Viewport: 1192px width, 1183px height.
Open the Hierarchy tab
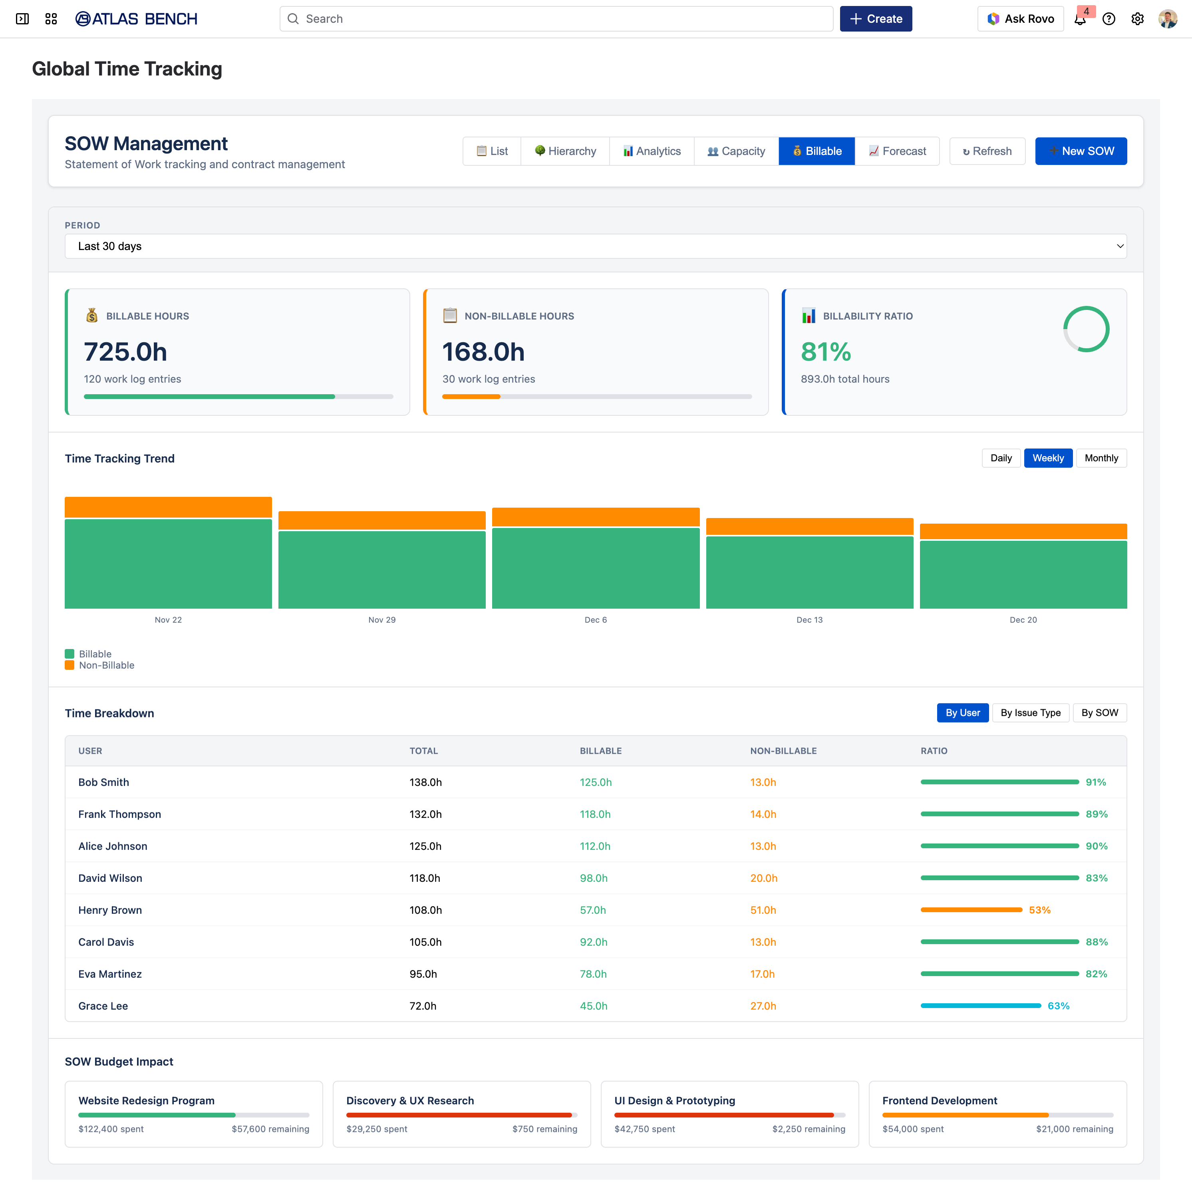565,151
